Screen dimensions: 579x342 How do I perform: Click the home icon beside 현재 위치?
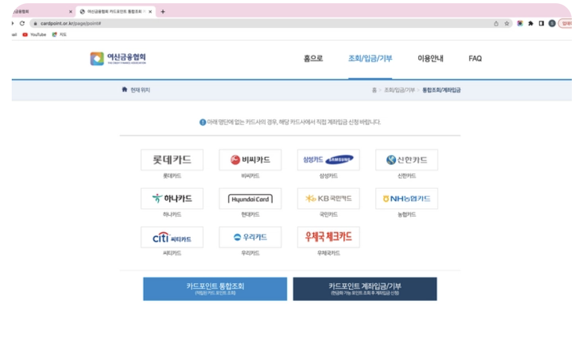(124, 89)
